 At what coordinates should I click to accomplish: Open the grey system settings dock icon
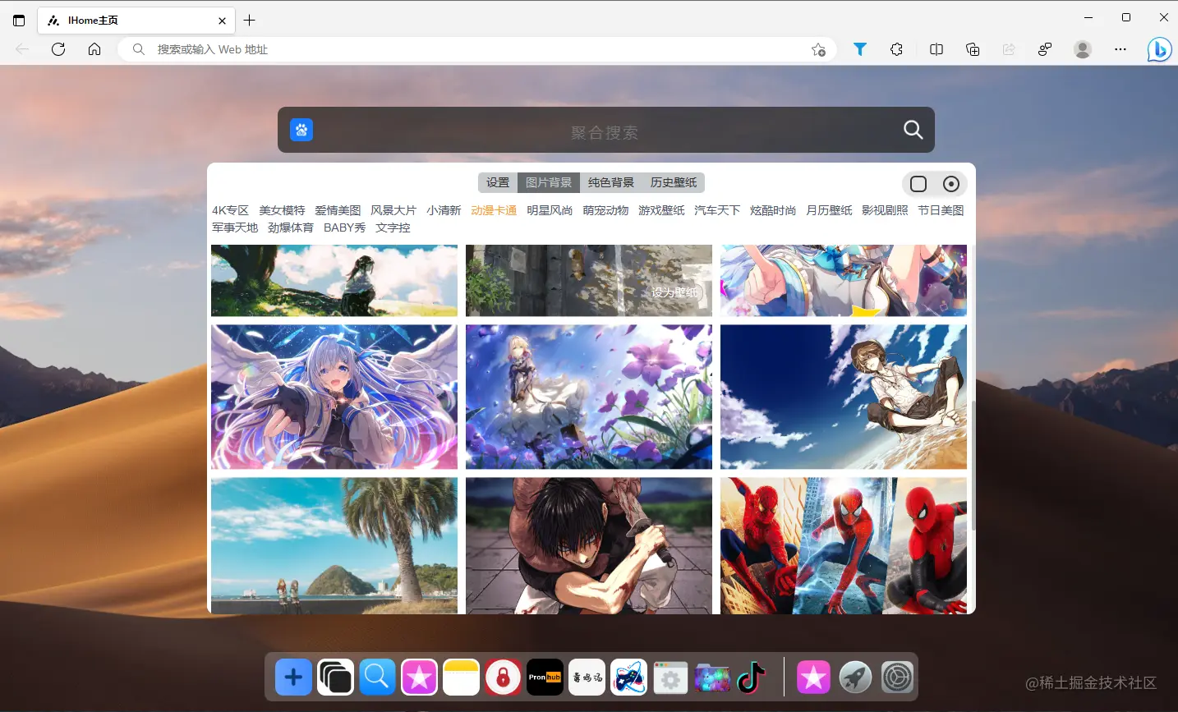(897, 678)
